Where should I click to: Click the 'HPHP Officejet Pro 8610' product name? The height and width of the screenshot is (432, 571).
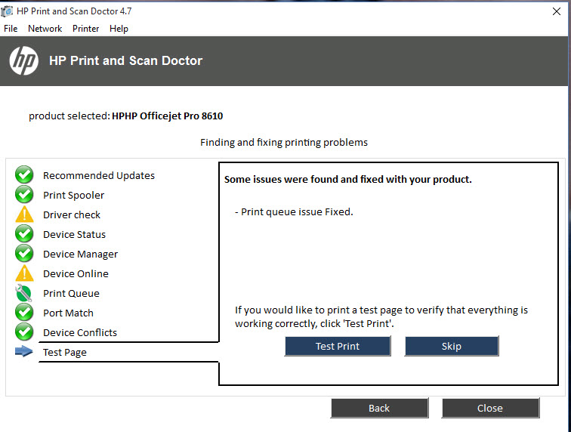point(167,116)
